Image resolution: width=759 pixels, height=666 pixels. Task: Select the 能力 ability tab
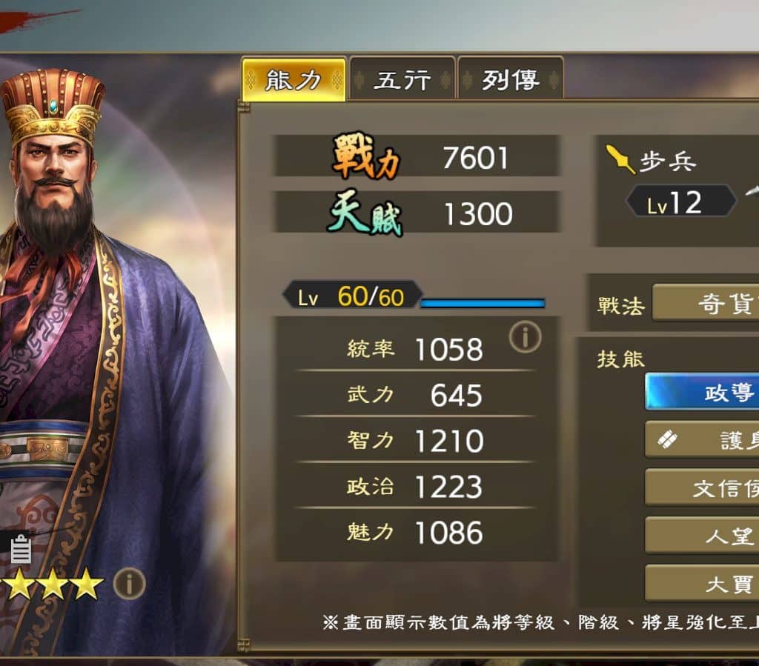coord(294,79)
